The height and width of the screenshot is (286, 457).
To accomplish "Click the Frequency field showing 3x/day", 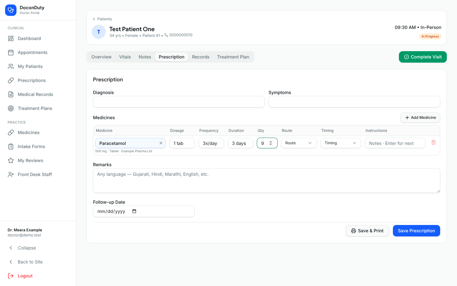I will (x=211, y=143).
